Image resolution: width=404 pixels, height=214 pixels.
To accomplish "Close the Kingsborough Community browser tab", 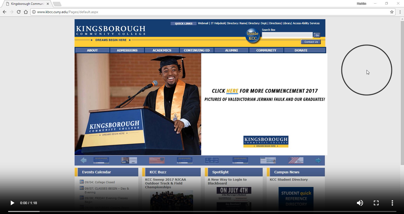I will (x=48, y=4).
